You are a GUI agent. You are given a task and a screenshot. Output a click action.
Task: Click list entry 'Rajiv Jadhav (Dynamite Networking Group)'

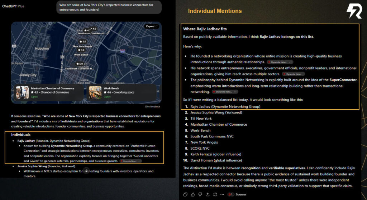tap(225, 106)
